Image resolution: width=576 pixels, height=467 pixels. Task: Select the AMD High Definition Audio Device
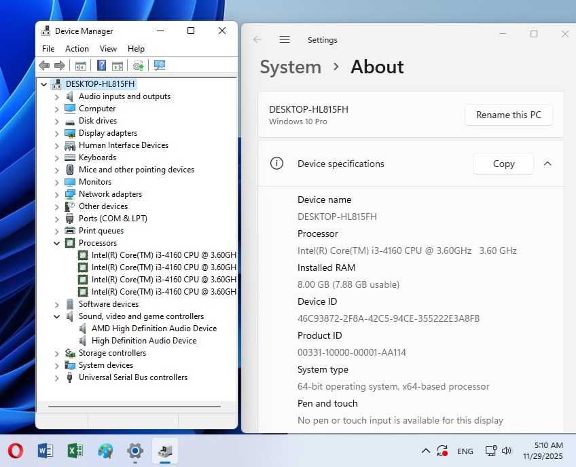(154, 329)
